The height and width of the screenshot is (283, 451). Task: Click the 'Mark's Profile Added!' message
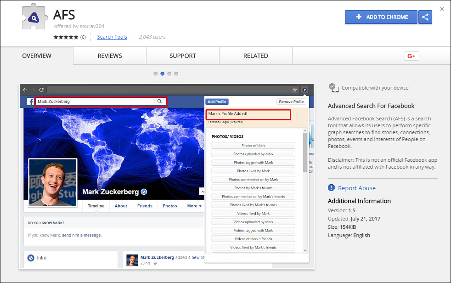(x=228, y=113)
